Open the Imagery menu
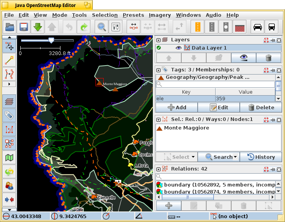Image resolution: width=285 pixels, height=222 pixels. point(159,15)
